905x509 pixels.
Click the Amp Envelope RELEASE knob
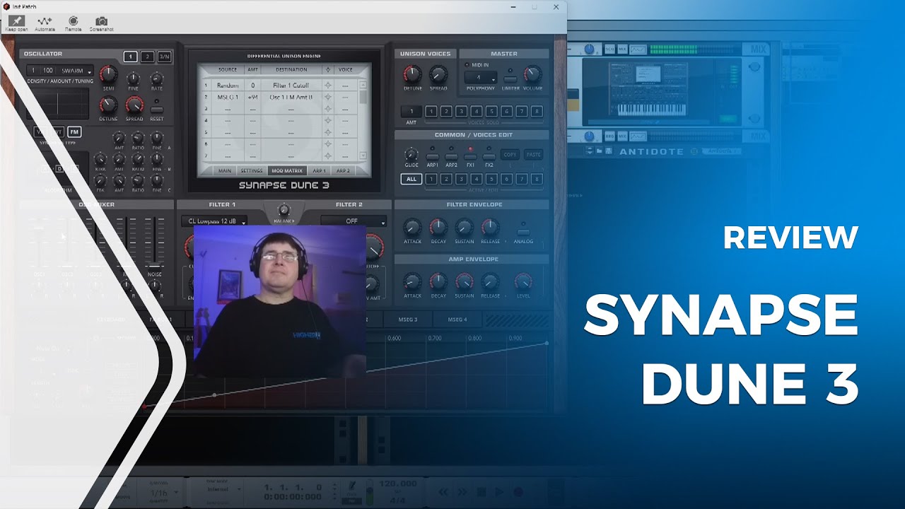point(490,282)
